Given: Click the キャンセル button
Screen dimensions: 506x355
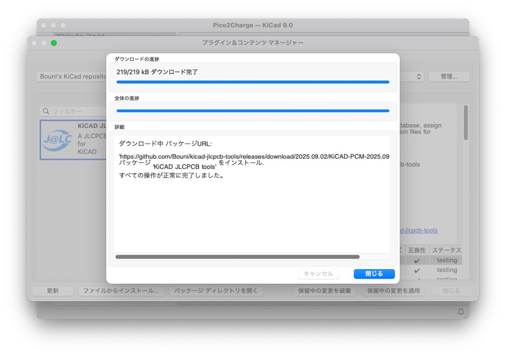Looking at the screenshot, I should [x=318, y=274].
